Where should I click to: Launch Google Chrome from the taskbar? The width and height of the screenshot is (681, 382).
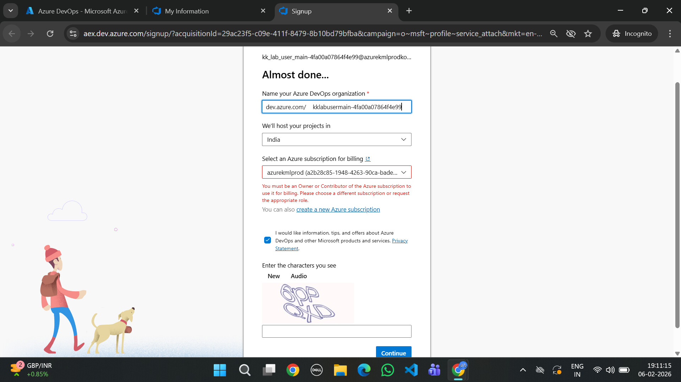coord(293,370)
